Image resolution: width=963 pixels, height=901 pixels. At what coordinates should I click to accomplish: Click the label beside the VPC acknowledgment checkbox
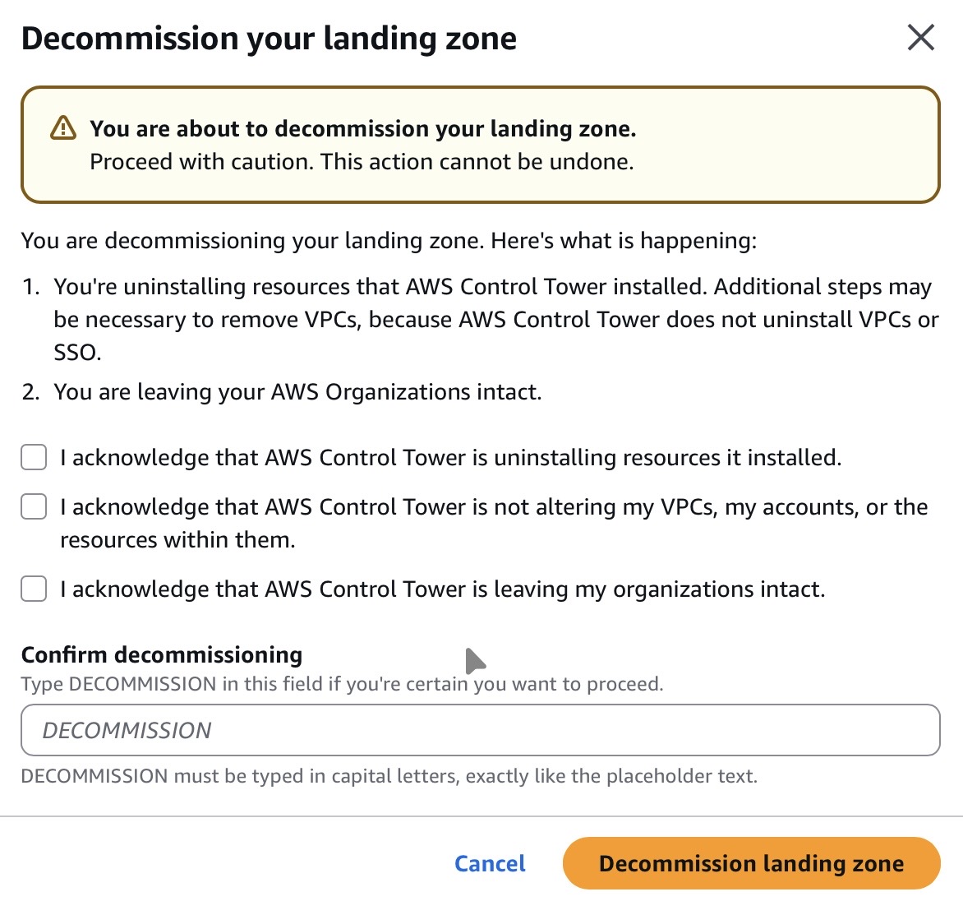[x=493, y=507]
